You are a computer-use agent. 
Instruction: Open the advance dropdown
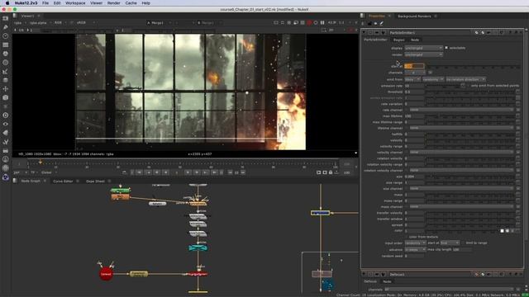pos(415,249)
